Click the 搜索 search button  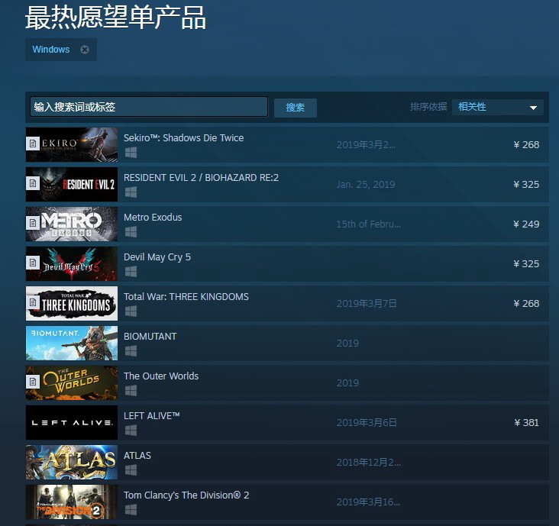[x=296, y=108]
